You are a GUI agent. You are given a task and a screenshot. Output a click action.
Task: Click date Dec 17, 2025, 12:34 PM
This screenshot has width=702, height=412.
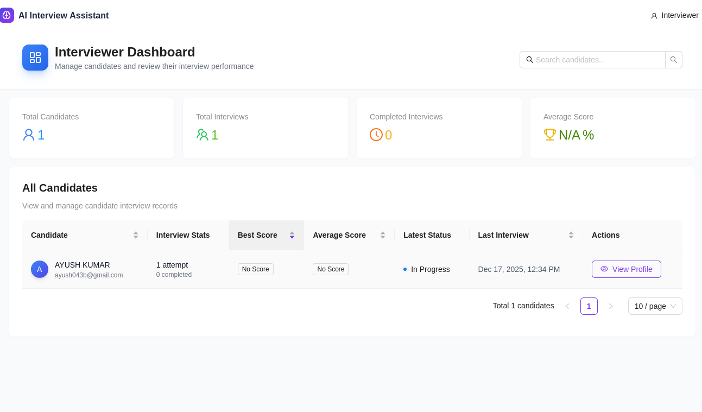[519, 269]
